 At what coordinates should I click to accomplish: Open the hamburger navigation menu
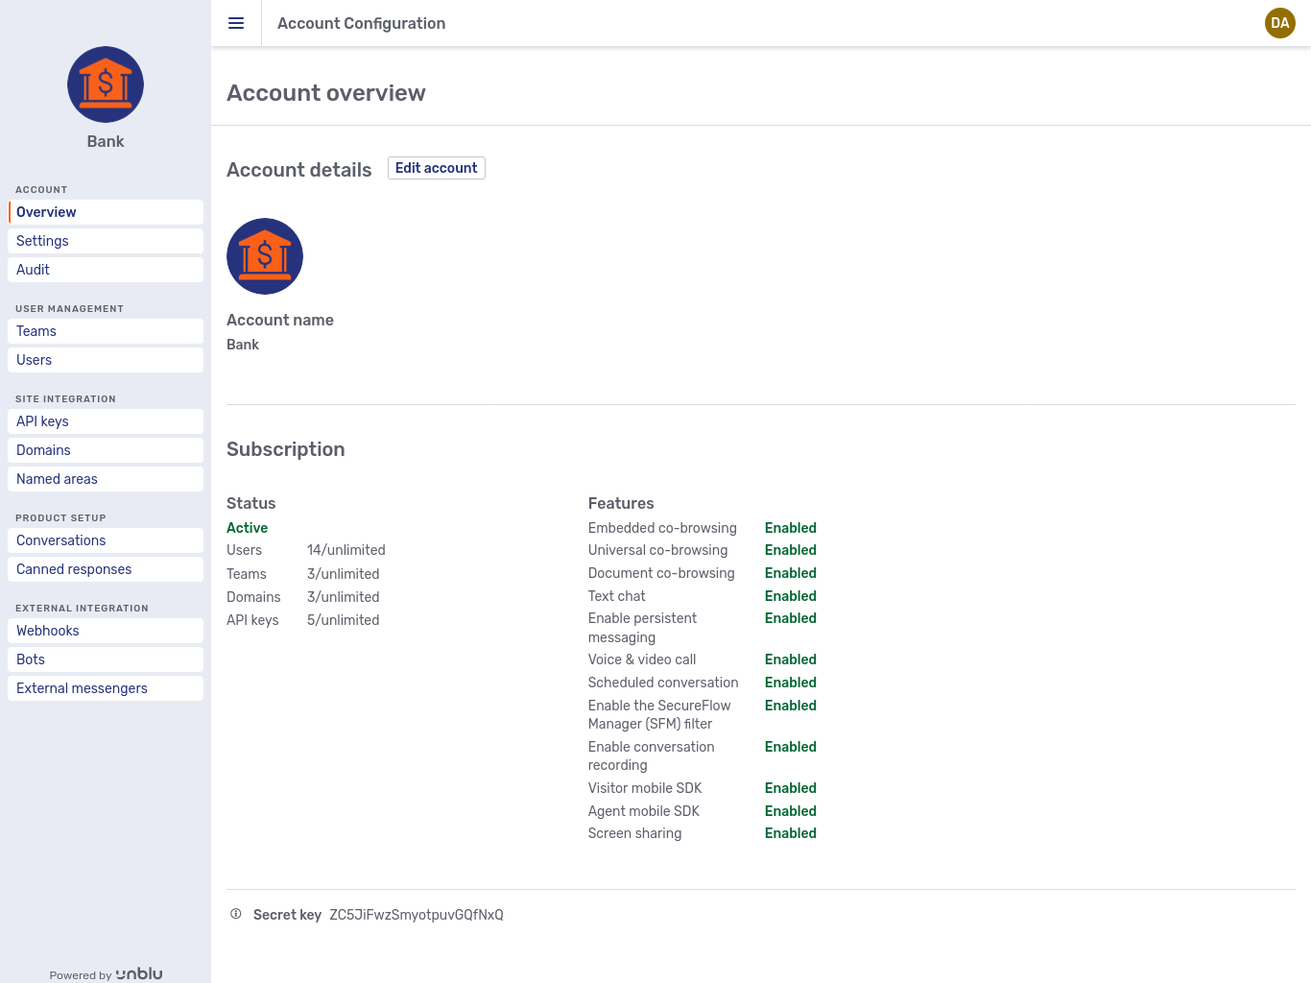[236, 23]
